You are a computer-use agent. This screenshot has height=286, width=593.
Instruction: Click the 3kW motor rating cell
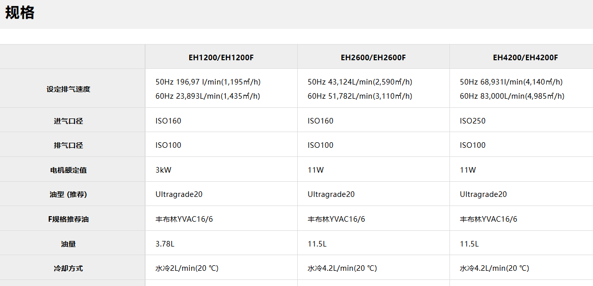click(x=163, y=170)
